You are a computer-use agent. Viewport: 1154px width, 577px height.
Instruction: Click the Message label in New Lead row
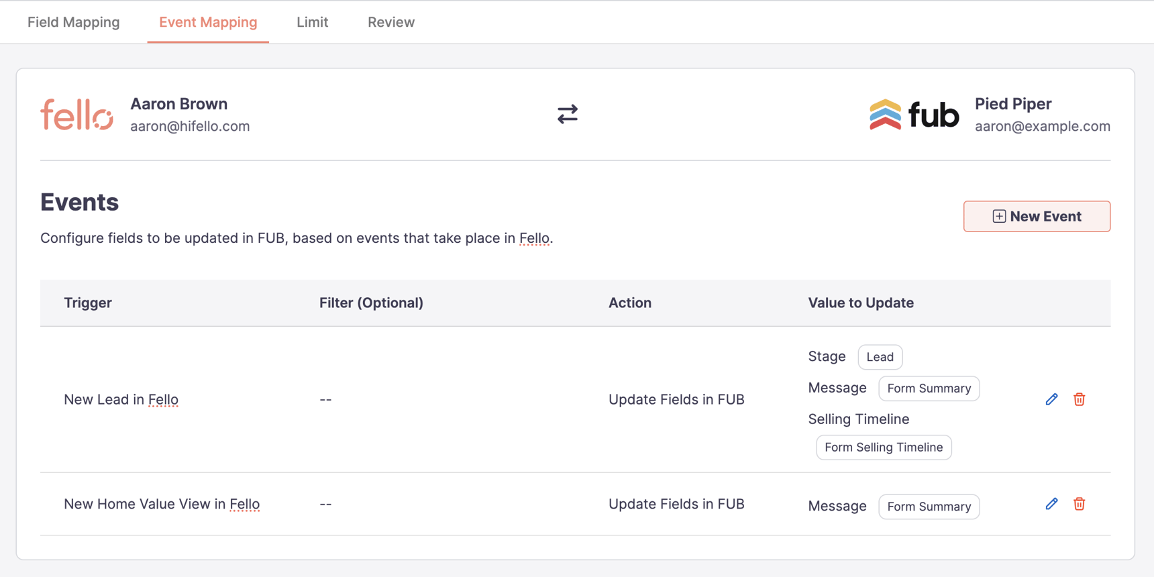(x=837, y=388)
